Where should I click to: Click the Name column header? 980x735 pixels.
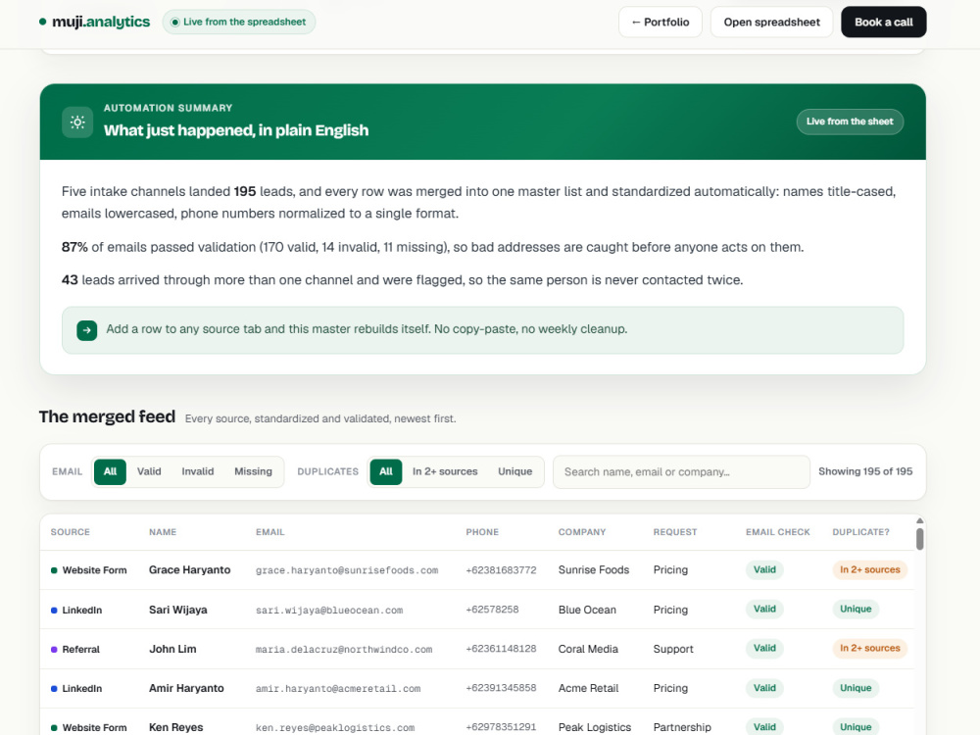(x=163, y=532)
